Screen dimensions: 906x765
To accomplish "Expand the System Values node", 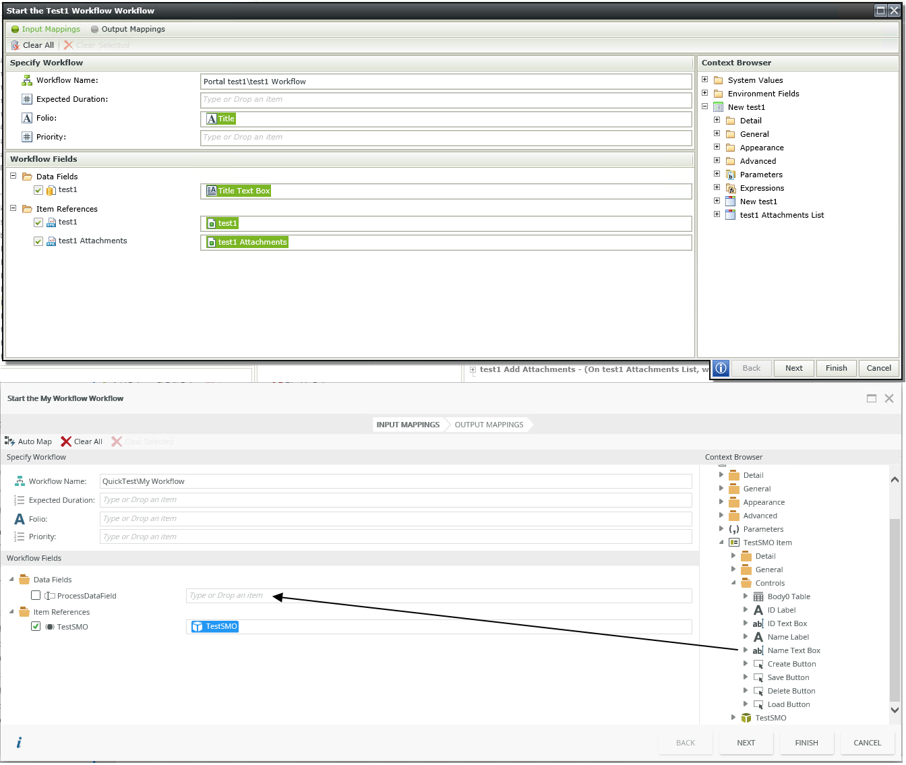I will coord(705,80).
